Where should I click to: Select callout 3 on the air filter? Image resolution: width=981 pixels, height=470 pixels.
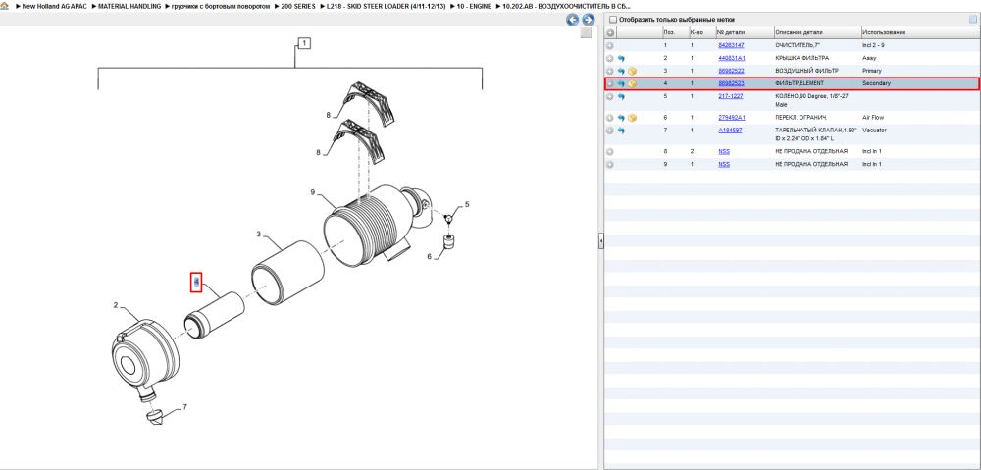(258, 235)
